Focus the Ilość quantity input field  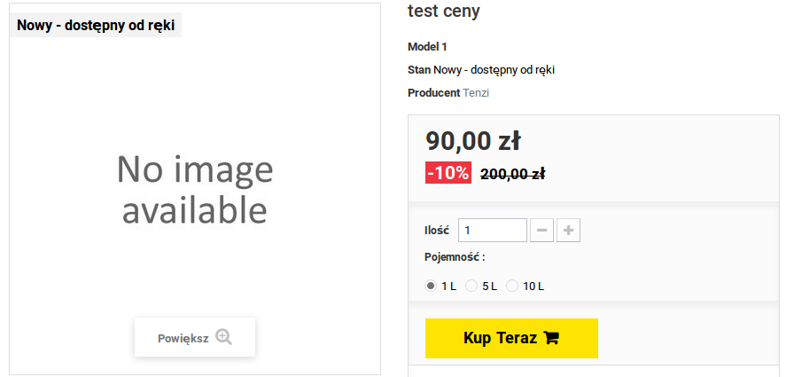coord(492,231)
